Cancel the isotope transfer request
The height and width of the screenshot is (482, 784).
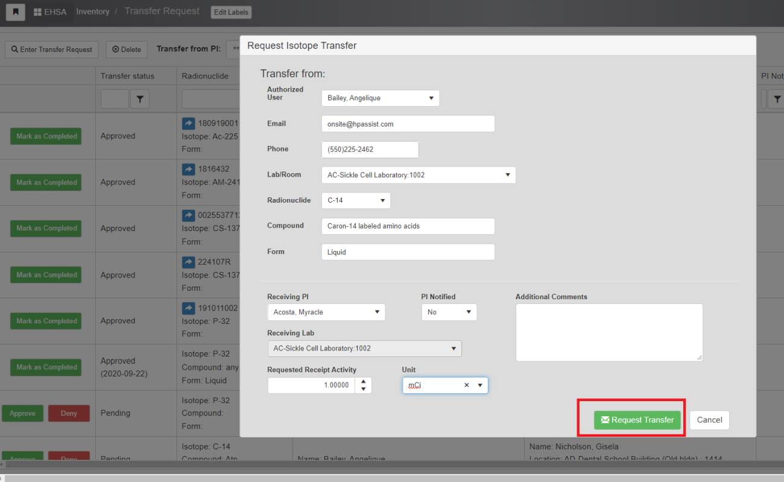pos(709,420)
